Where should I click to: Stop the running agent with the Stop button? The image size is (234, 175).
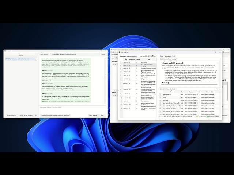[102, 115]
